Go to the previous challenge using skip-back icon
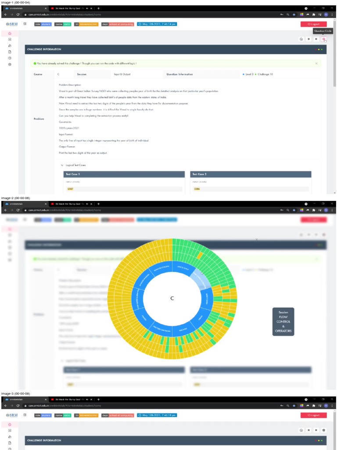Viewport: 337px width, 450px height. coord(308,39)
